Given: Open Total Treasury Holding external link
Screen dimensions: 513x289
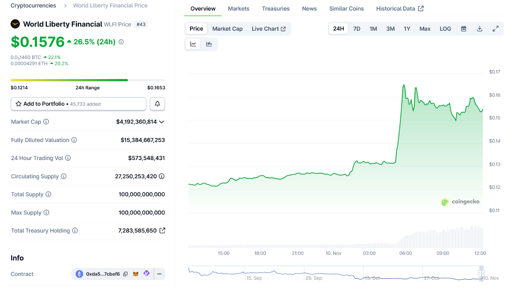Looking at the screenshot, I should (163, 230).
